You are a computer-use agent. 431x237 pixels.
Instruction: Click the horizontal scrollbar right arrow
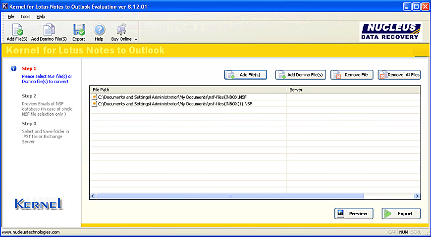417,196
